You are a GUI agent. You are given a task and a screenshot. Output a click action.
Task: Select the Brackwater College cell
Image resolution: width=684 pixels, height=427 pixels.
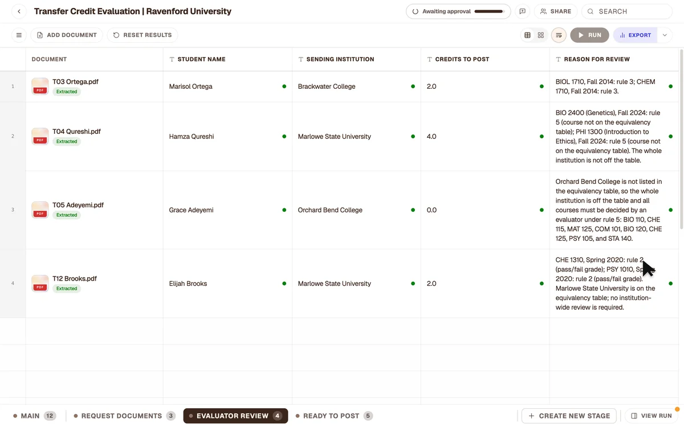[356, 87]
